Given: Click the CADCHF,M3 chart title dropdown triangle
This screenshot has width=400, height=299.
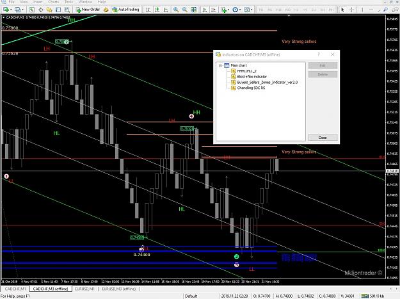Looking at the screenshot, I should click(x=4, y=17).
